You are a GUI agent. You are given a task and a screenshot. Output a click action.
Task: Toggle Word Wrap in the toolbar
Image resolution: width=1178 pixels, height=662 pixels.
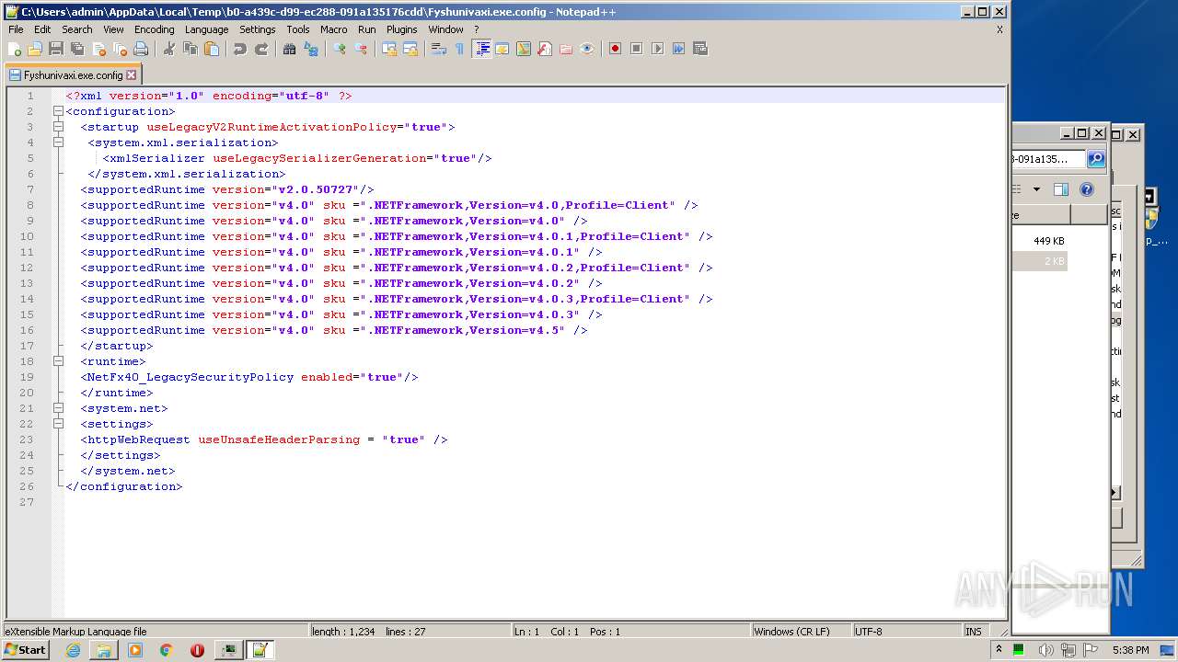[x=439, y=49]
